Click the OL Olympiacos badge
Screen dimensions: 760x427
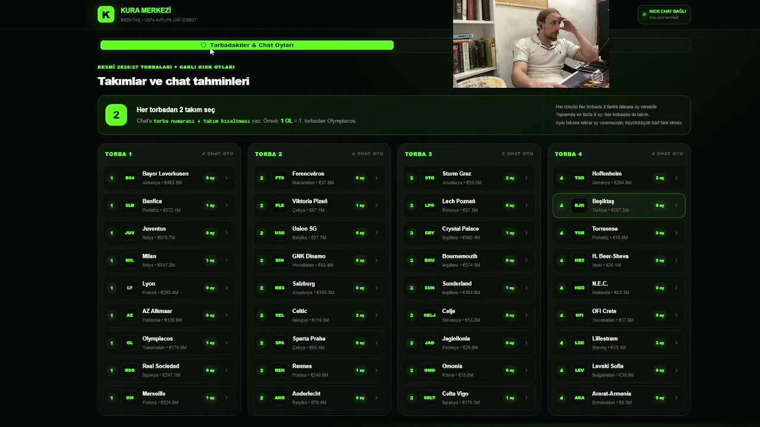[130, 343]
